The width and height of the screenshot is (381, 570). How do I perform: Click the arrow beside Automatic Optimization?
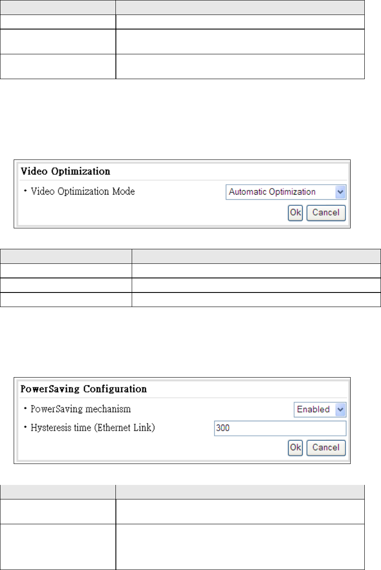tap(340, 192)
